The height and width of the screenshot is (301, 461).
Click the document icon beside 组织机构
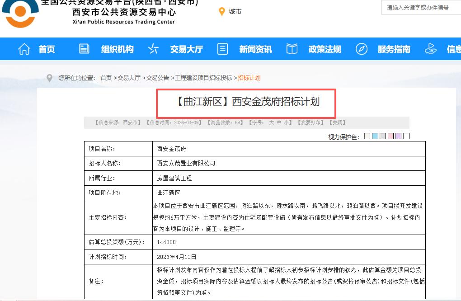[83, 49]
